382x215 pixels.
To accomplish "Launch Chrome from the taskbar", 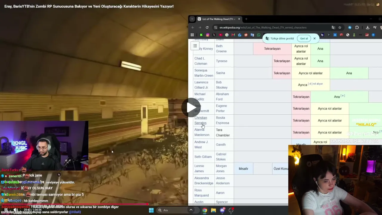I will click(204, 210).
